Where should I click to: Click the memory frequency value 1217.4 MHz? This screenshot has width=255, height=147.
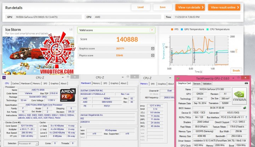pyautogui.click(x=155, y=105)
